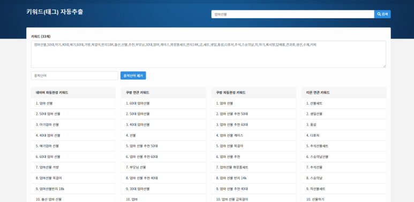Image resolution: width=414 pixels, height=202 pixels.
Task: Select '2. 50대 엄마 선물' row
Action: coord(73,114)
